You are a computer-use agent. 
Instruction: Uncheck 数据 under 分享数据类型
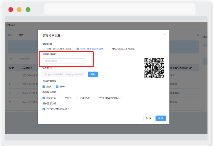(x=44, y=86)
